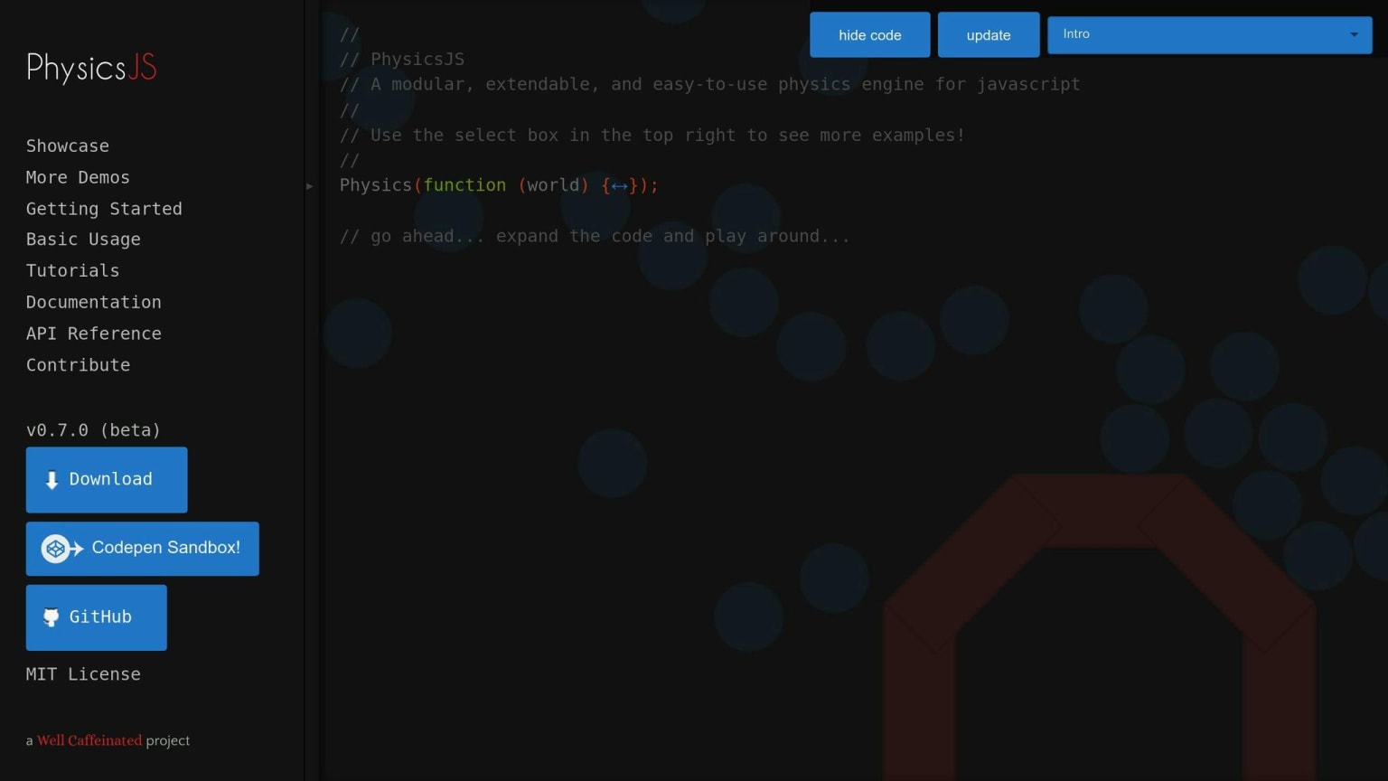Click the 'Physics(function (world)' code line
The width and height of the screenshot is (1388, 781).
tap(500, 185)
